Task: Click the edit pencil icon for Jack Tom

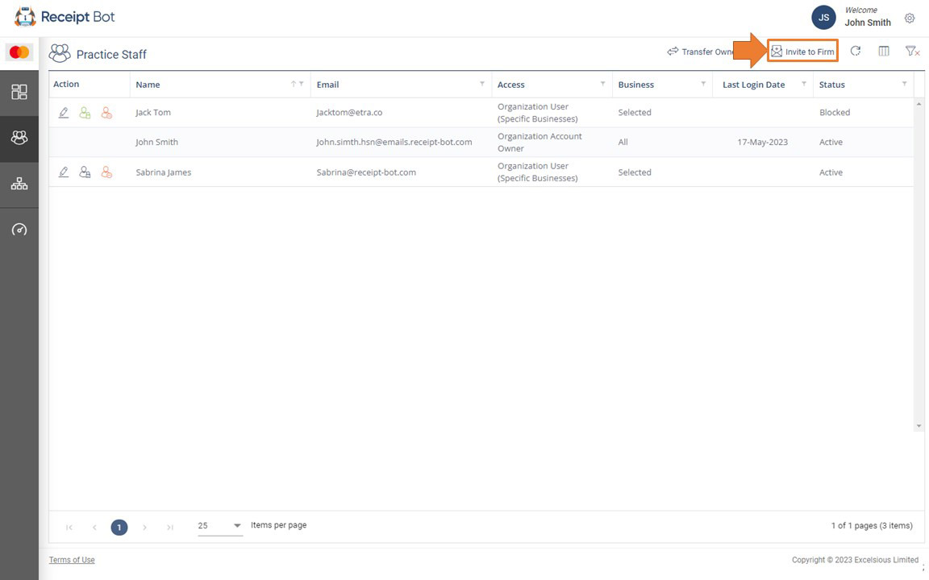Action: click(64, 113)
